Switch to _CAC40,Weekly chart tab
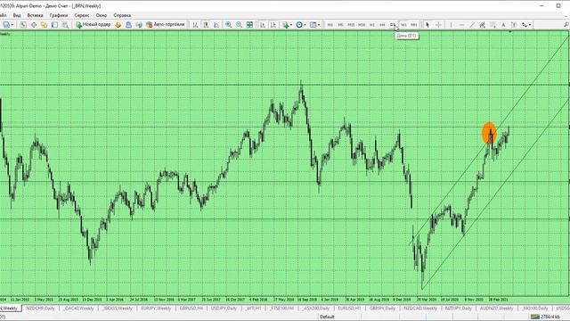The image size is (570, 321). point(78,309)
